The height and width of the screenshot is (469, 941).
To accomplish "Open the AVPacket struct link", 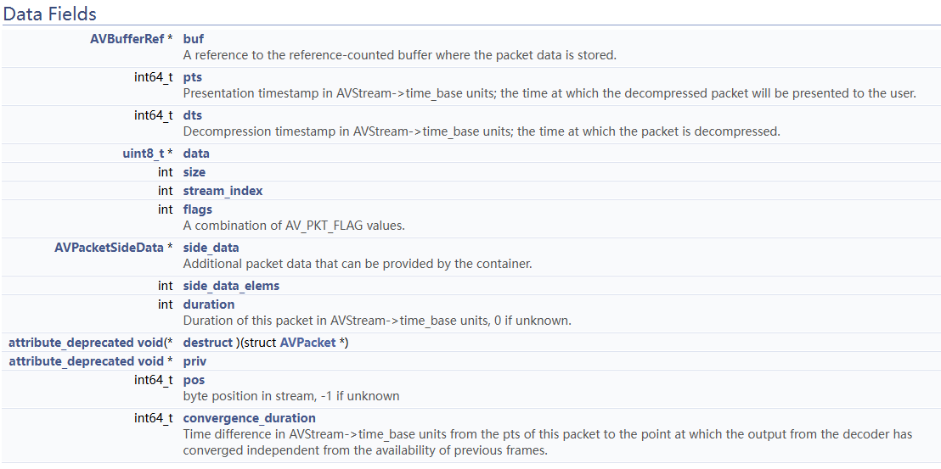I will [308, 343].
